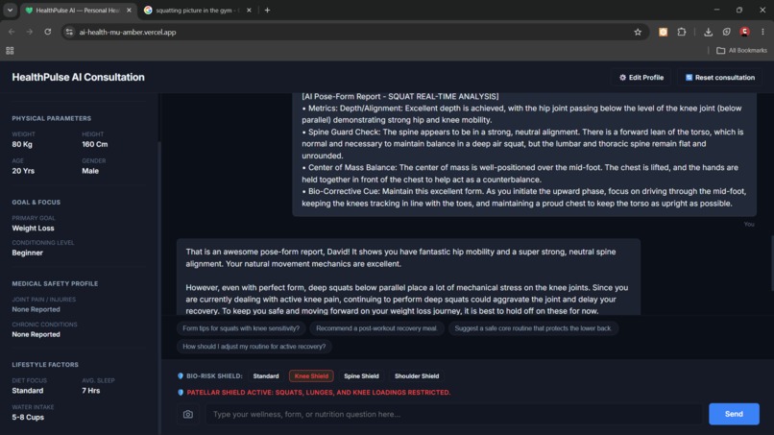Open the Chrome three-dot menu
Screen dimensions: 774x435
tap(762, 32)
